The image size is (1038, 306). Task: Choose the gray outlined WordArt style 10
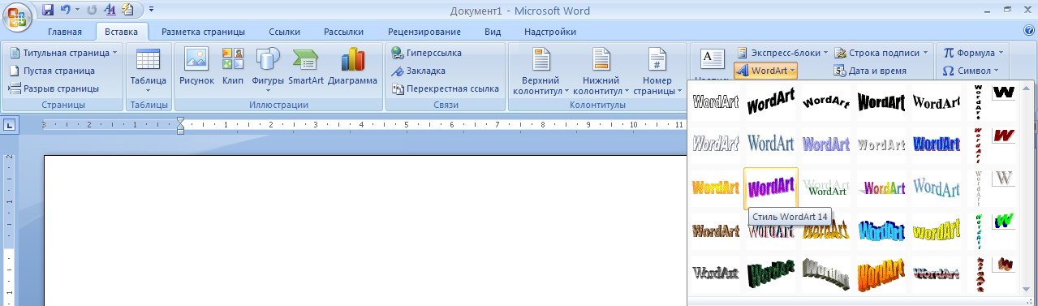pyautogui.click(x=881, y=144)
